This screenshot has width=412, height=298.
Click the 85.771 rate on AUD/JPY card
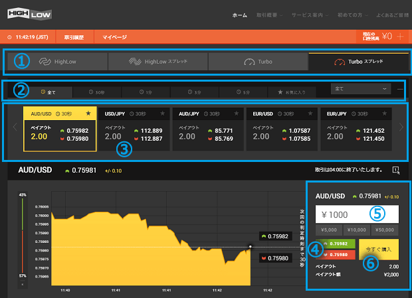coord(224,131)
